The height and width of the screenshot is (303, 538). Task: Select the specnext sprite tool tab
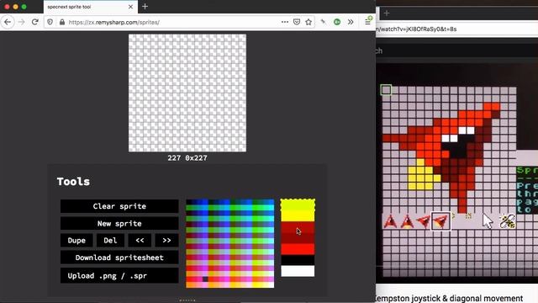coord(91,7)
